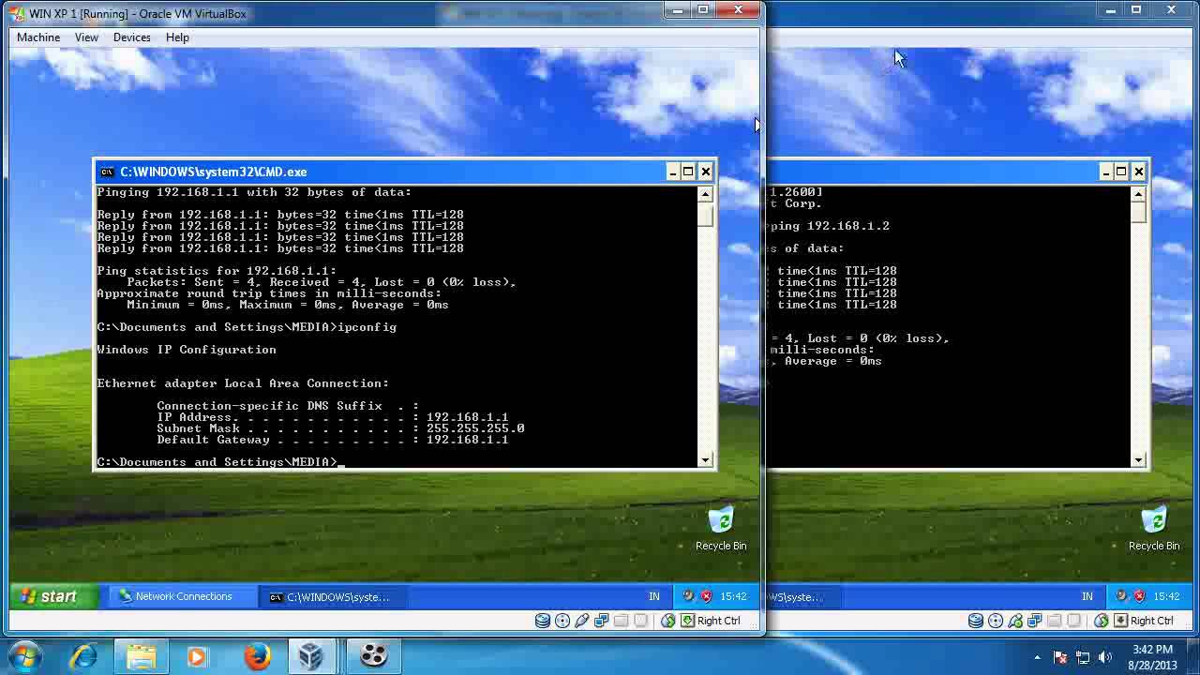Click USB icon in right VM status bar

pyautogui.click(x=1015, y=621)
